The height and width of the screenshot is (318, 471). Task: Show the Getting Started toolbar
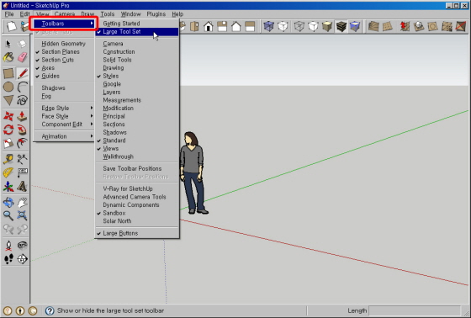[x=137, y=24]
